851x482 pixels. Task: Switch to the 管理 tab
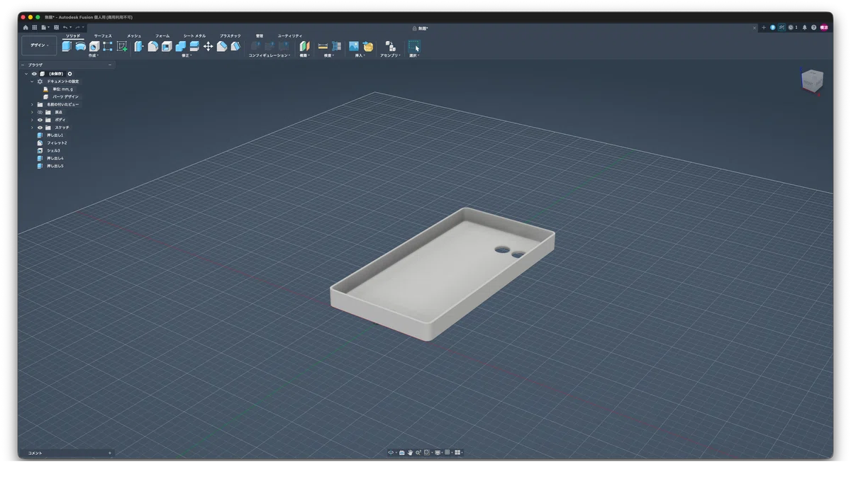(x=260, y=35)
